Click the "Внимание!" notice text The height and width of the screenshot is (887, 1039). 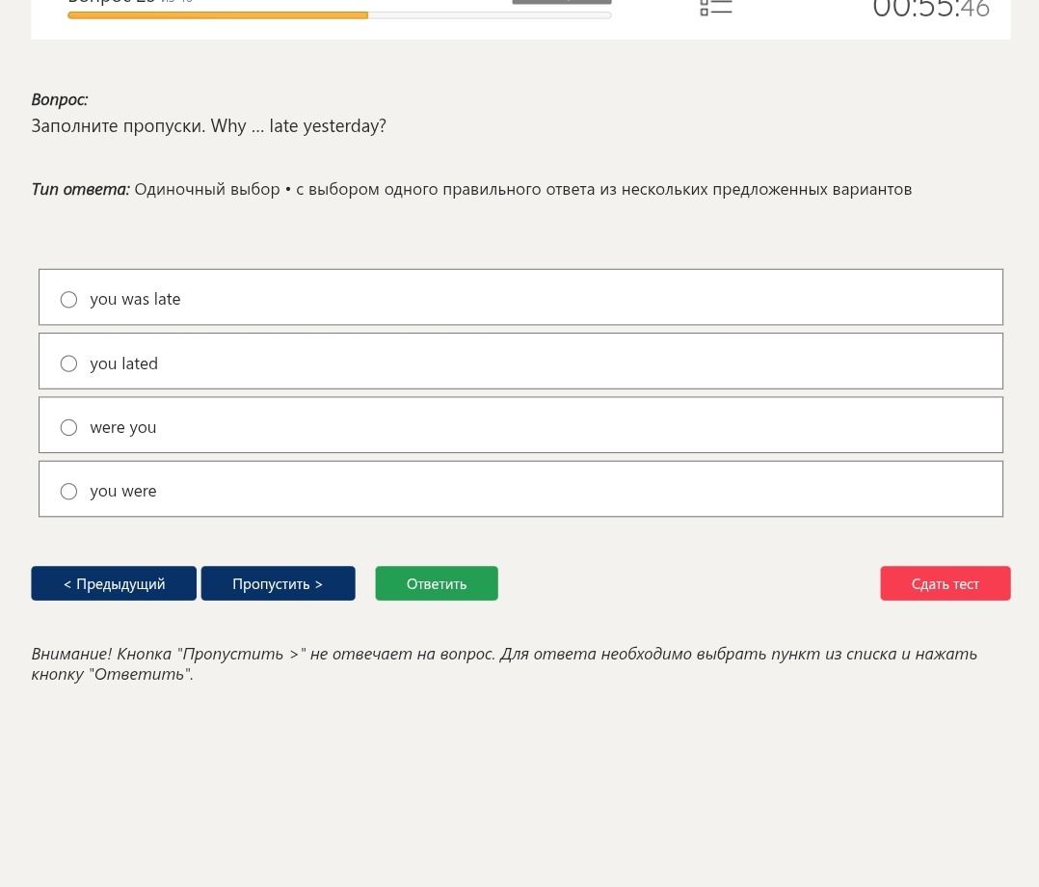pos(504,663)
